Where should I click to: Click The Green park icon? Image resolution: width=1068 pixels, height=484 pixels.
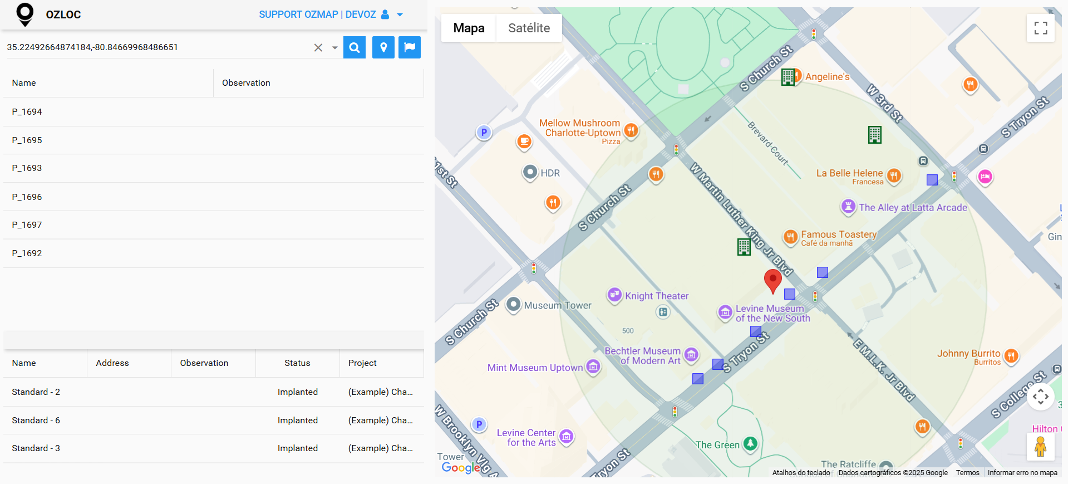click(x=750, y=444)
